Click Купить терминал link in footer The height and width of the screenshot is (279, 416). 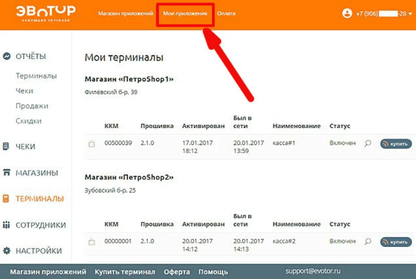(125, 272)
